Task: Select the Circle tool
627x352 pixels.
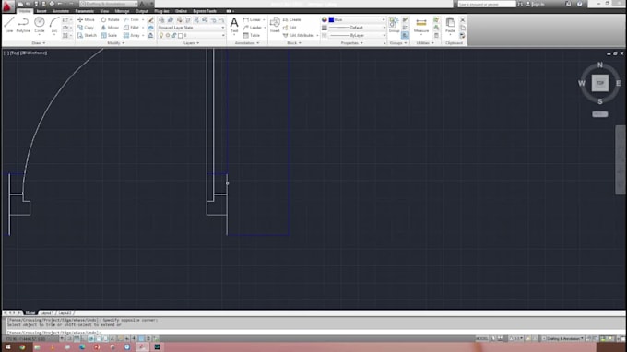Action: coord(39,25)
